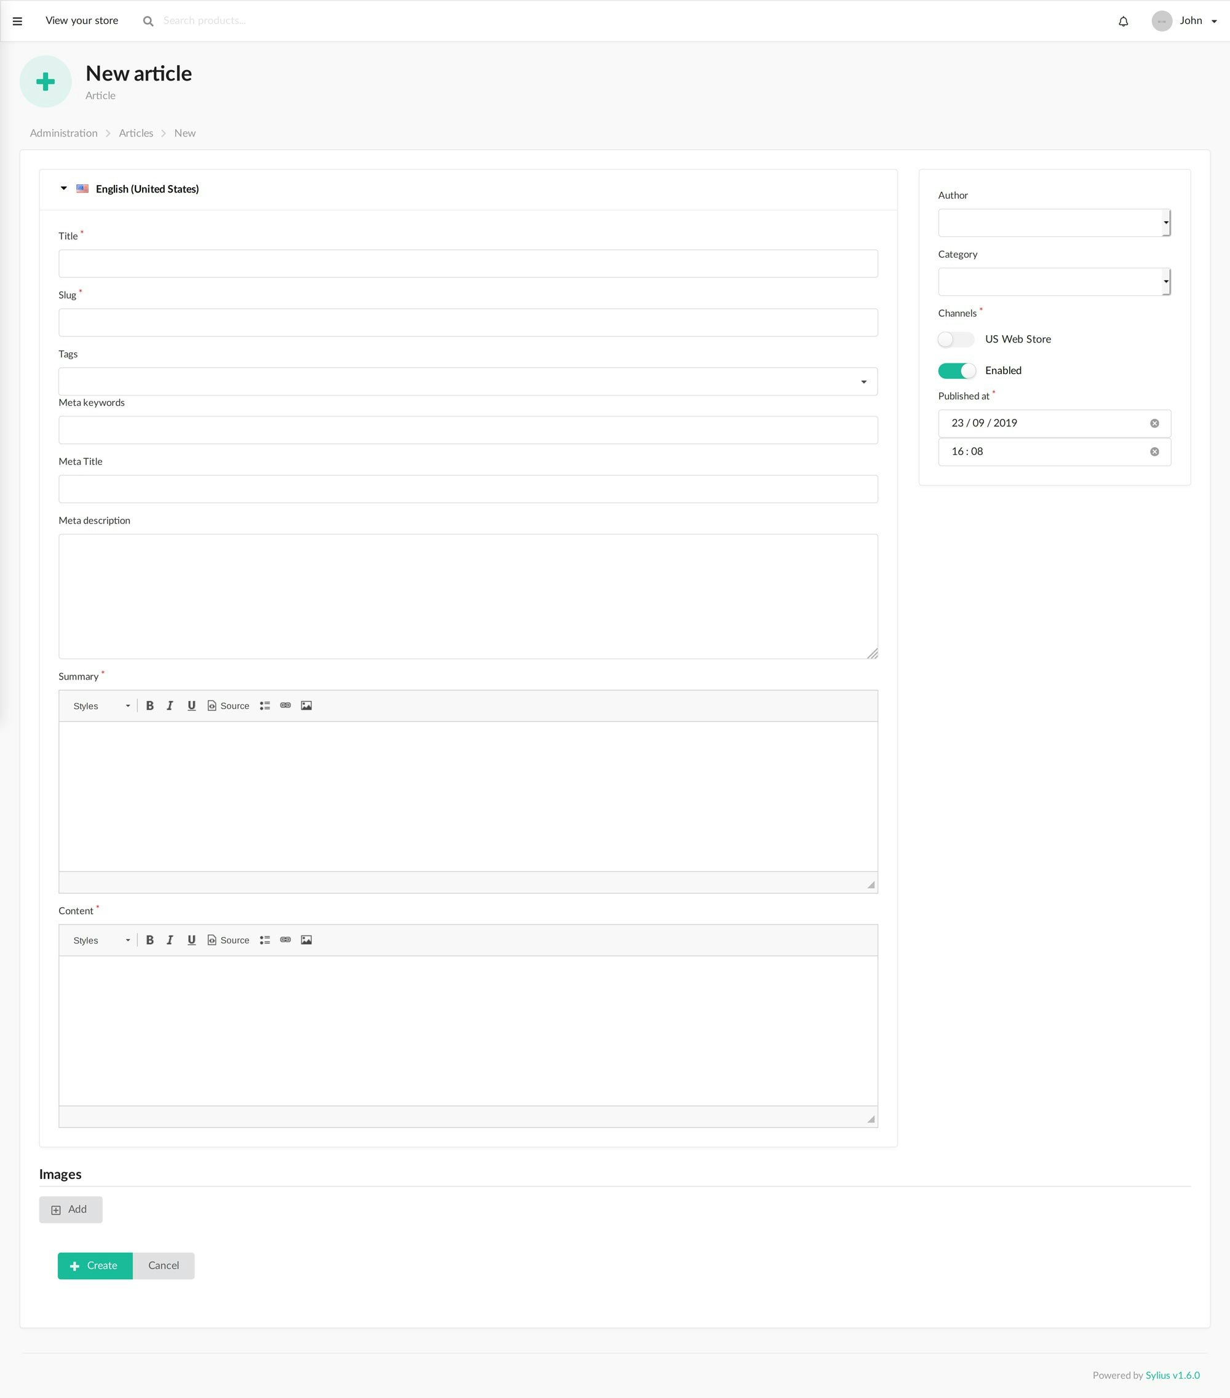Image resolution: width=1230 pixels, height=1398 pixels.
Task: Click View your store
Action: pos(81,20)
